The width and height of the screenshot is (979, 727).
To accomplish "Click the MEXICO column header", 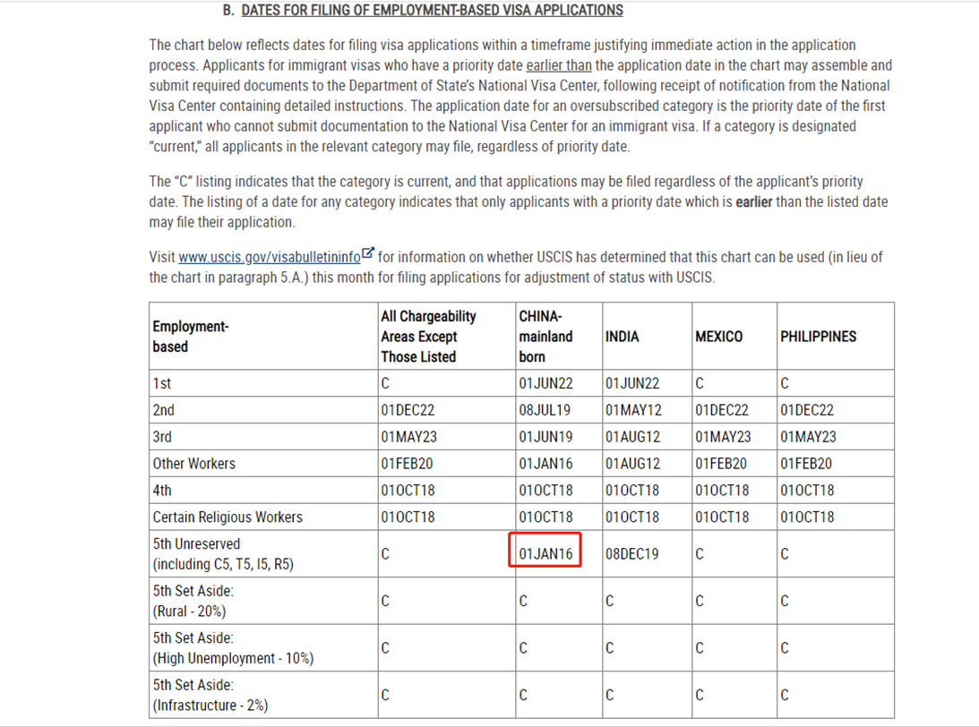I will click(x=718, y=337).
